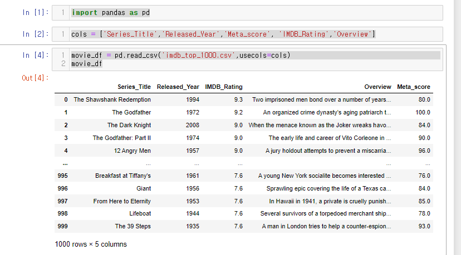461x255 pixels.
Task: Click overview 'Sprawling epic covering' cell
Action: coord(328,188)
